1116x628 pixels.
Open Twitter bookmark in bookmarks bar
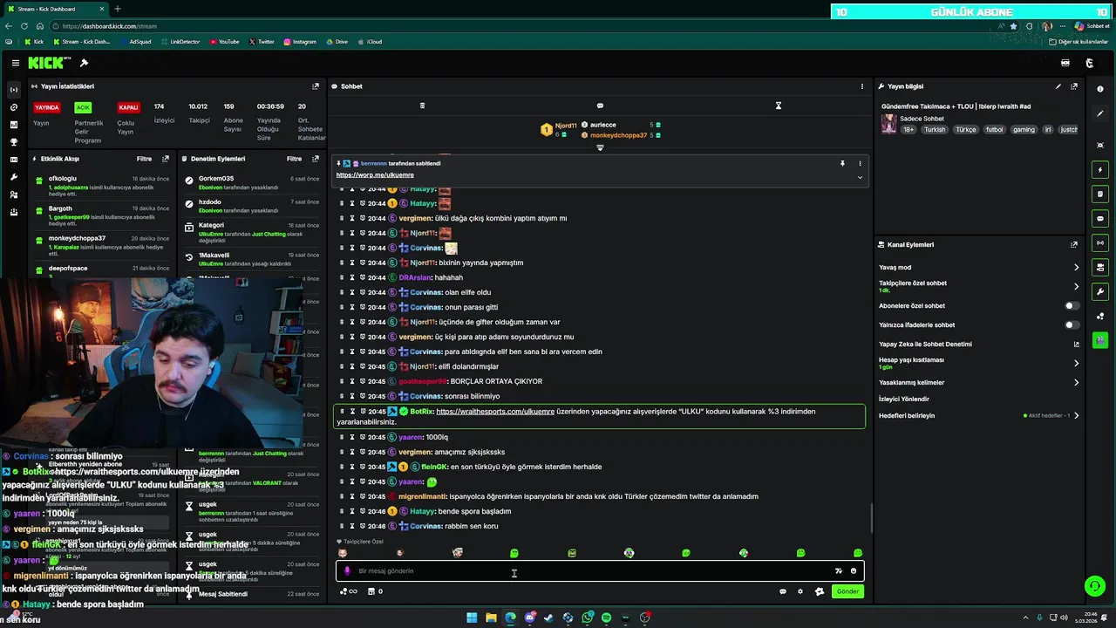pos(262,42)
